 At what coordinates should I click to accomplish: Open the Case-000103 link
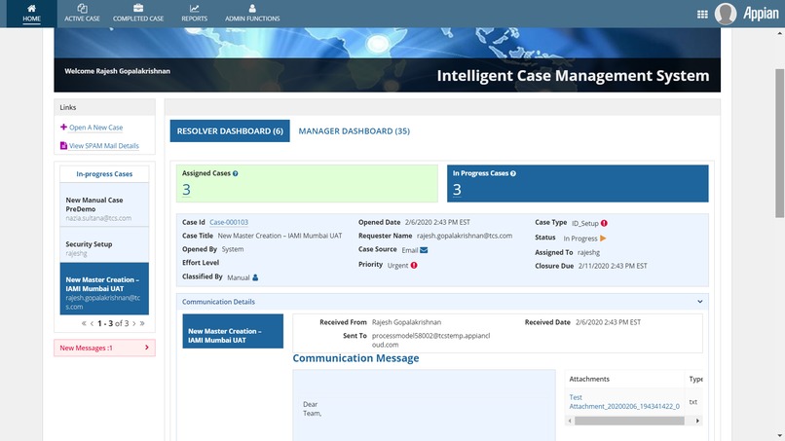coord(229,222)
